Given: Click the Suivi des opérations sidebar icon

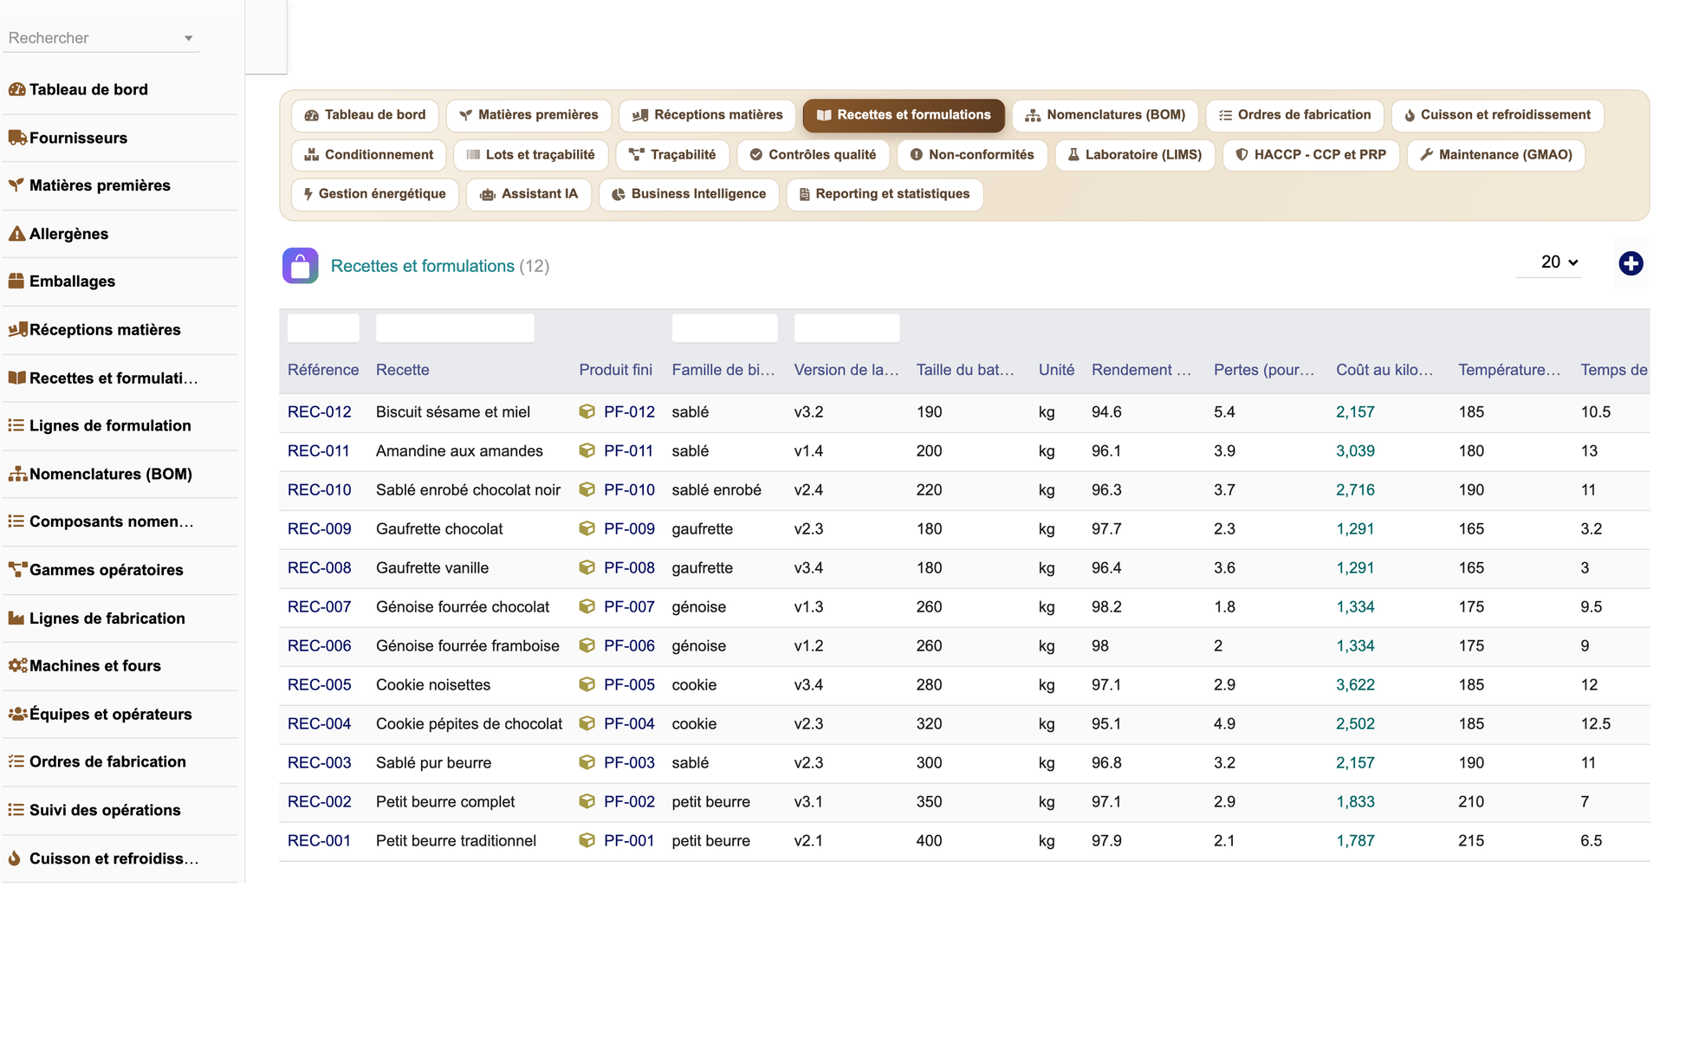Looking at the screenshot, I should 16,810.
